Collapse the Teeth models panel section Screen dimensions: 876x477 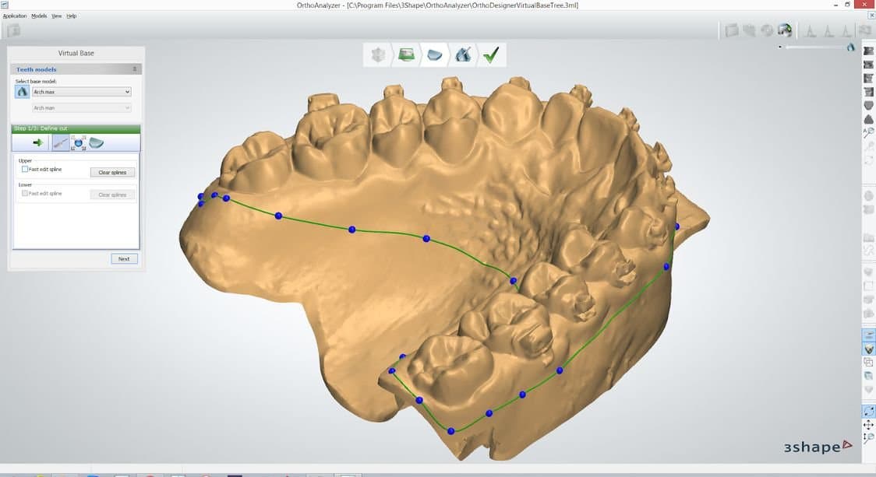pos(134,69)
